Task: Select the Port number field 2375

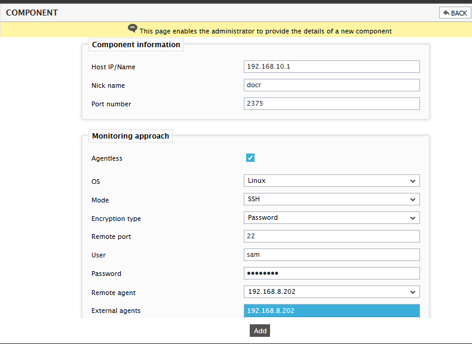Action: pos(332,103)
